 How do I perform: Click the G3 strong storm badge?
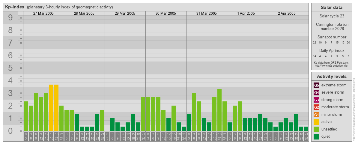click(x=316, y=100)
